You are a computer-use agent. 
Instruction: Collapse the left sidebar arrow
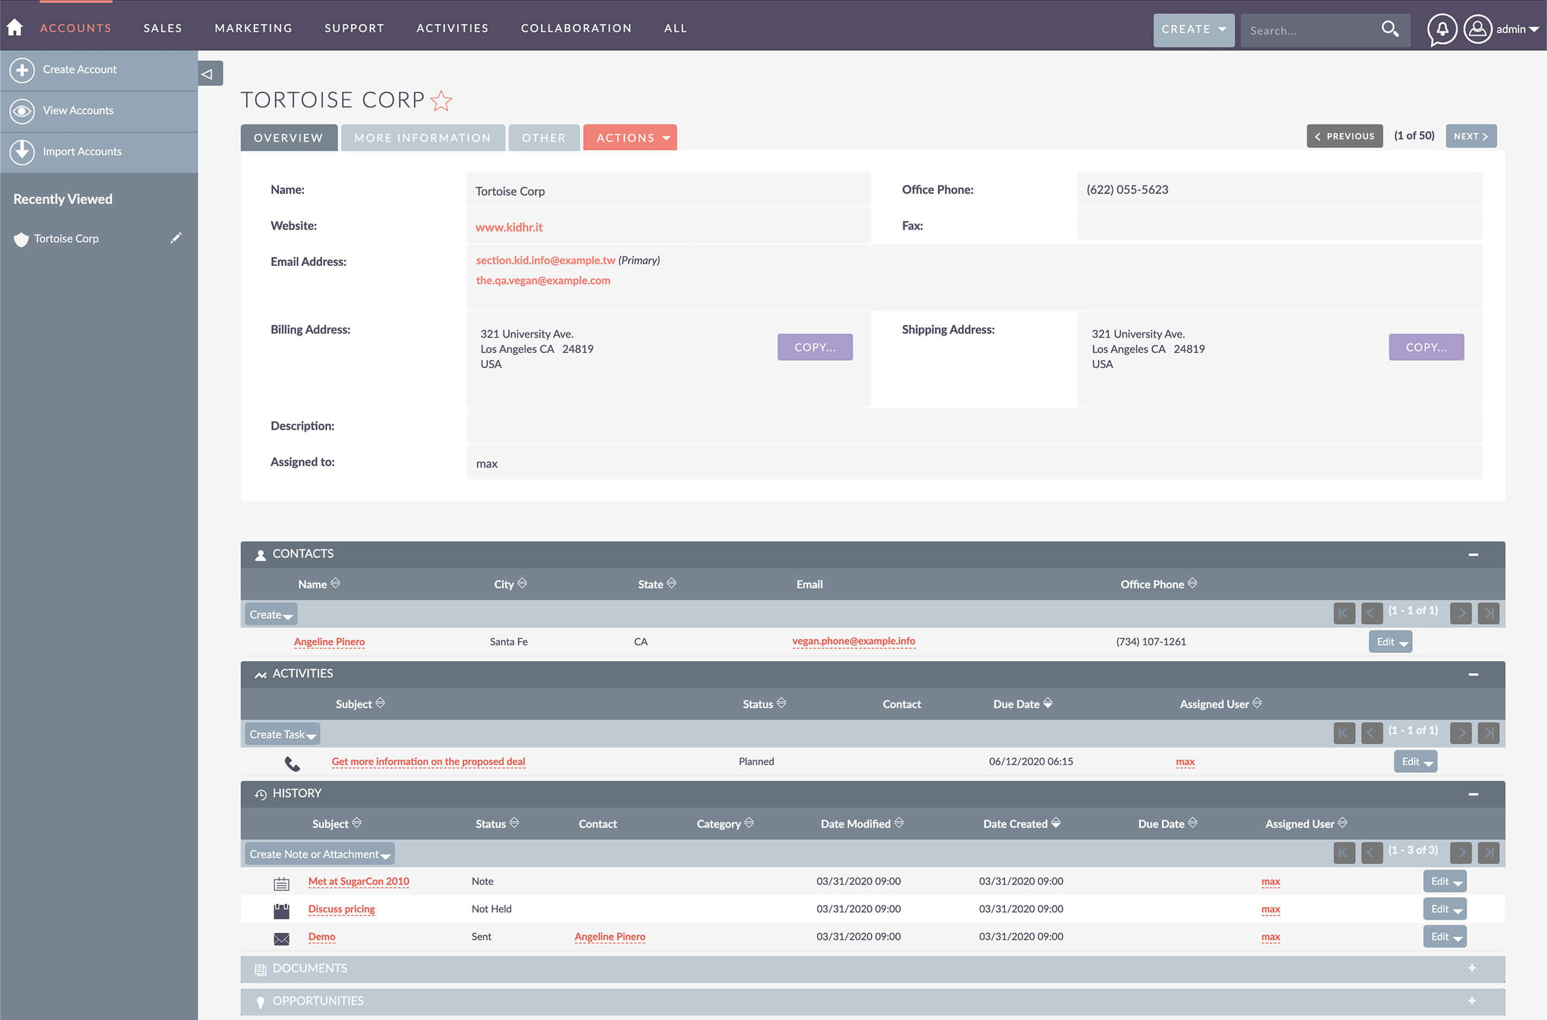[208, 74]
